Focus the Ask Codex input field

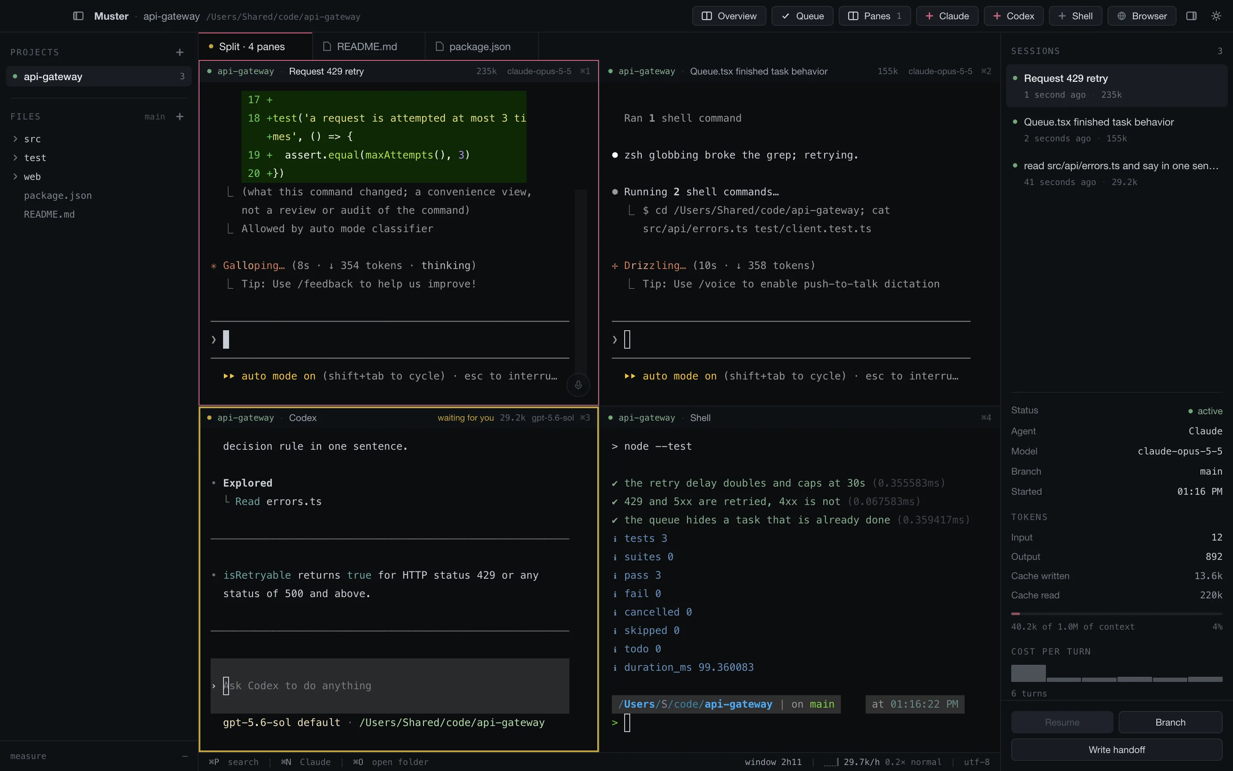390,685
